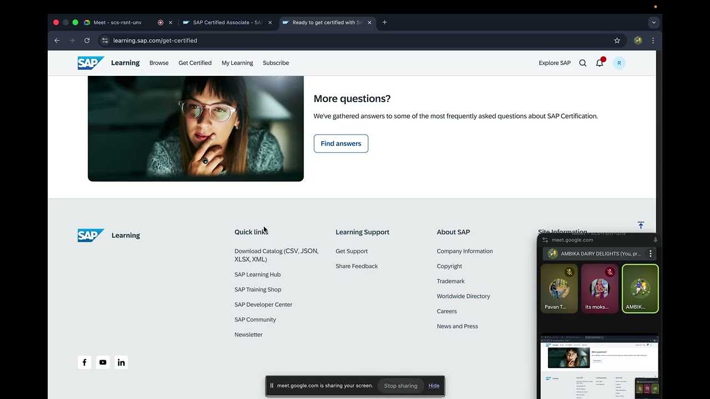
Task: Select the Ready to get certified tab
Action: click(x=327, y=23)
